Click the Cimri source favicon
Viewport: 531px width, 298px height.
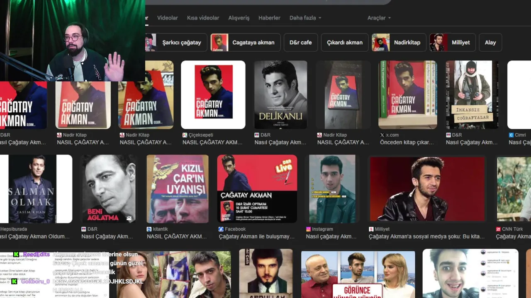tap(511, 135)
